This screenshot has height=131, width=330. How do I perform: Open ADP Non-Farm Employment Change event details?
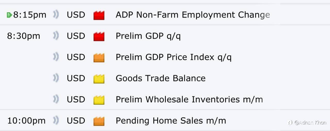click(x=193, y=15)
